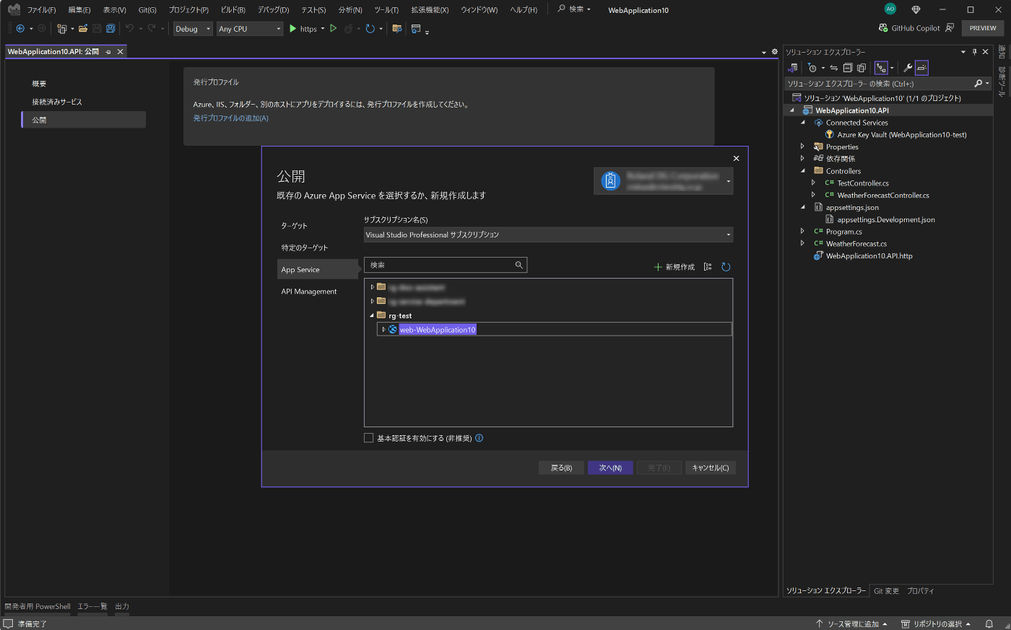Click 新規作成 in publish dialog

click(x=674, y=267)
